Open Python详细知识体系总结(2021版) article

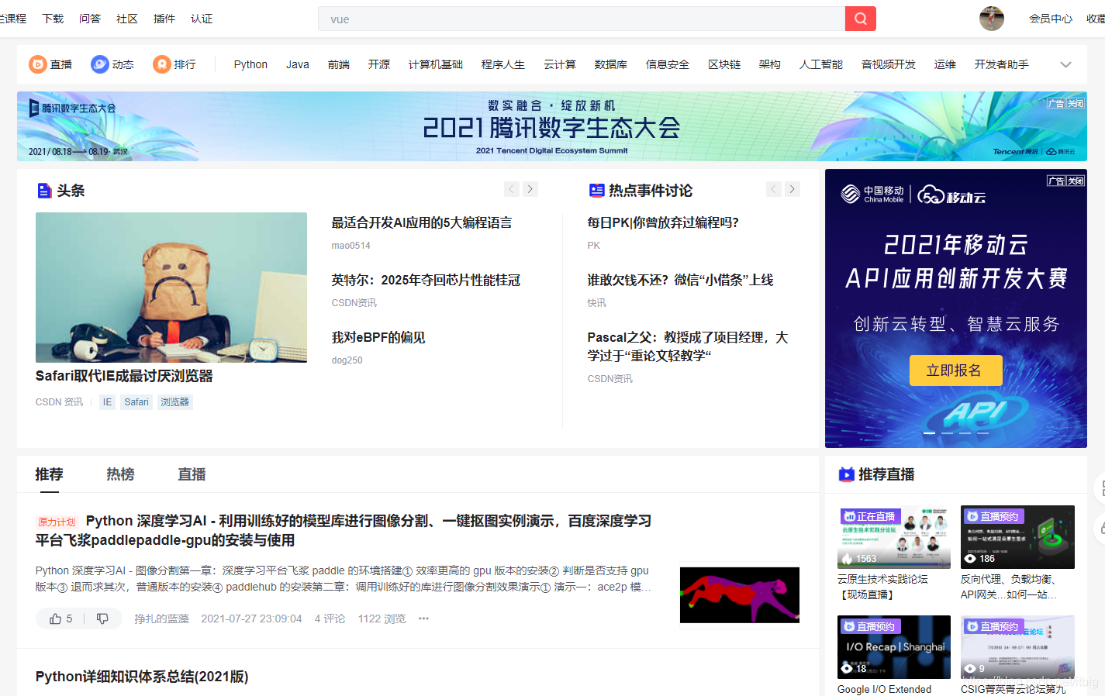[142, 677]
